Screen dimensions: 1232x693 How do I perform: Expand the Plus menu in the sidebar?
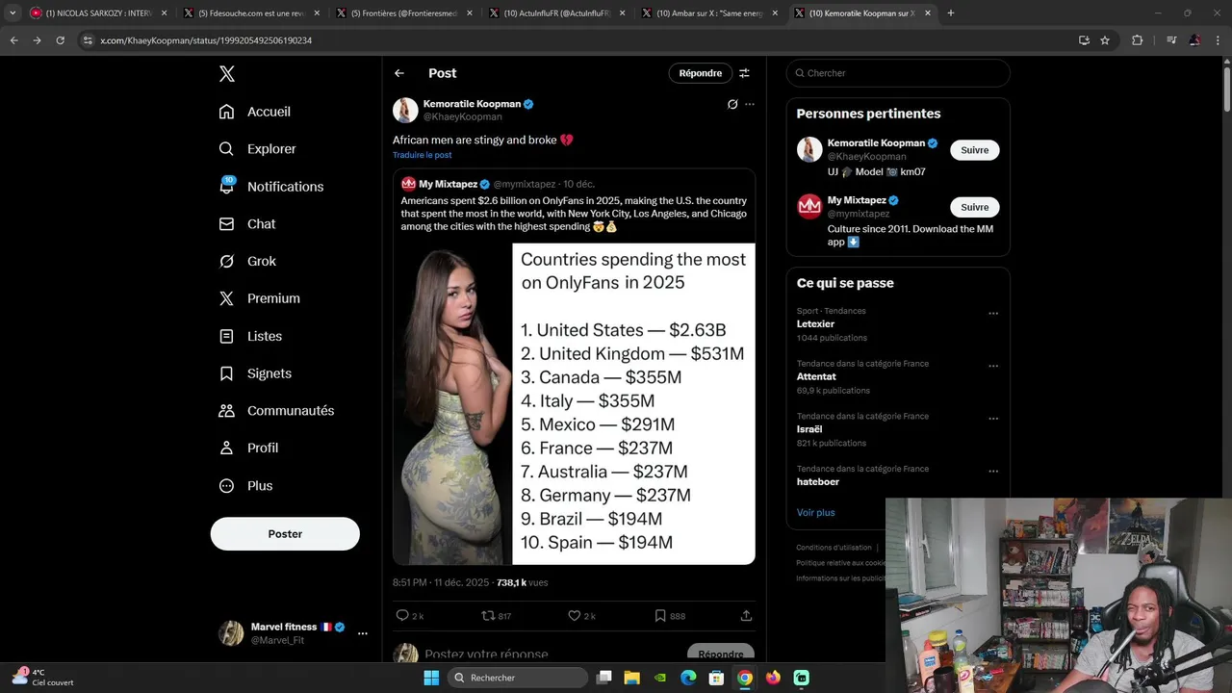point(245,485)
